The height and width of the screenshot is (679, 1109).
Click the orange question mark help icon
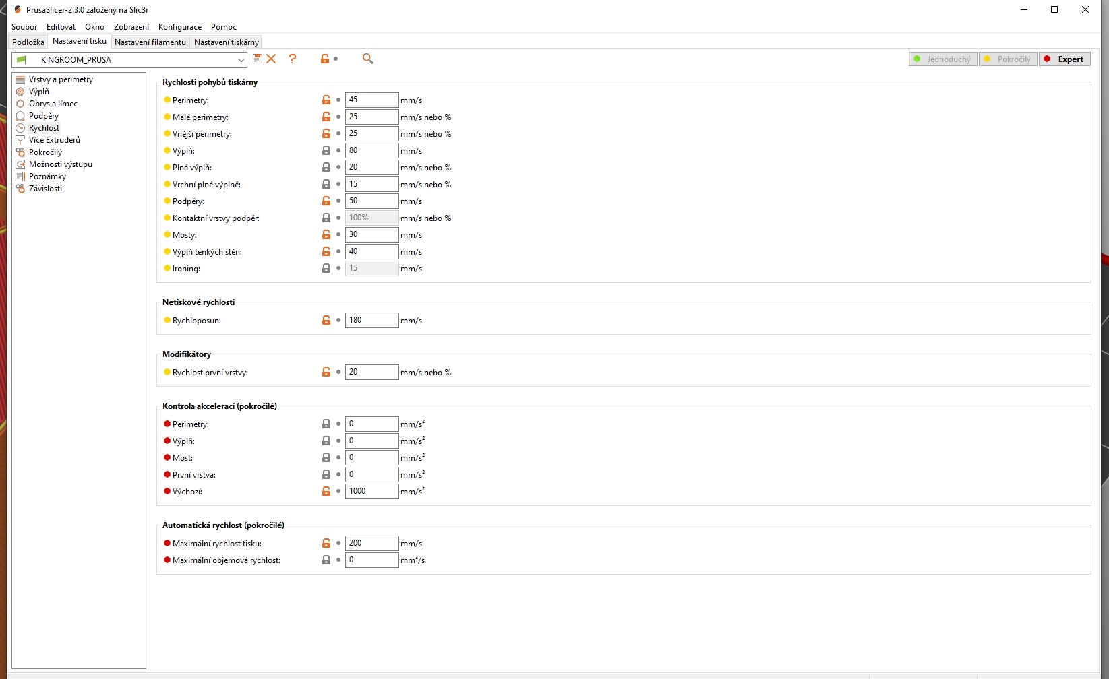point(293,59)
